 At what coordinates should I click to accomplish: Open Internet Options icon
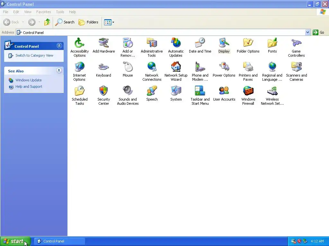pos(79,71)
